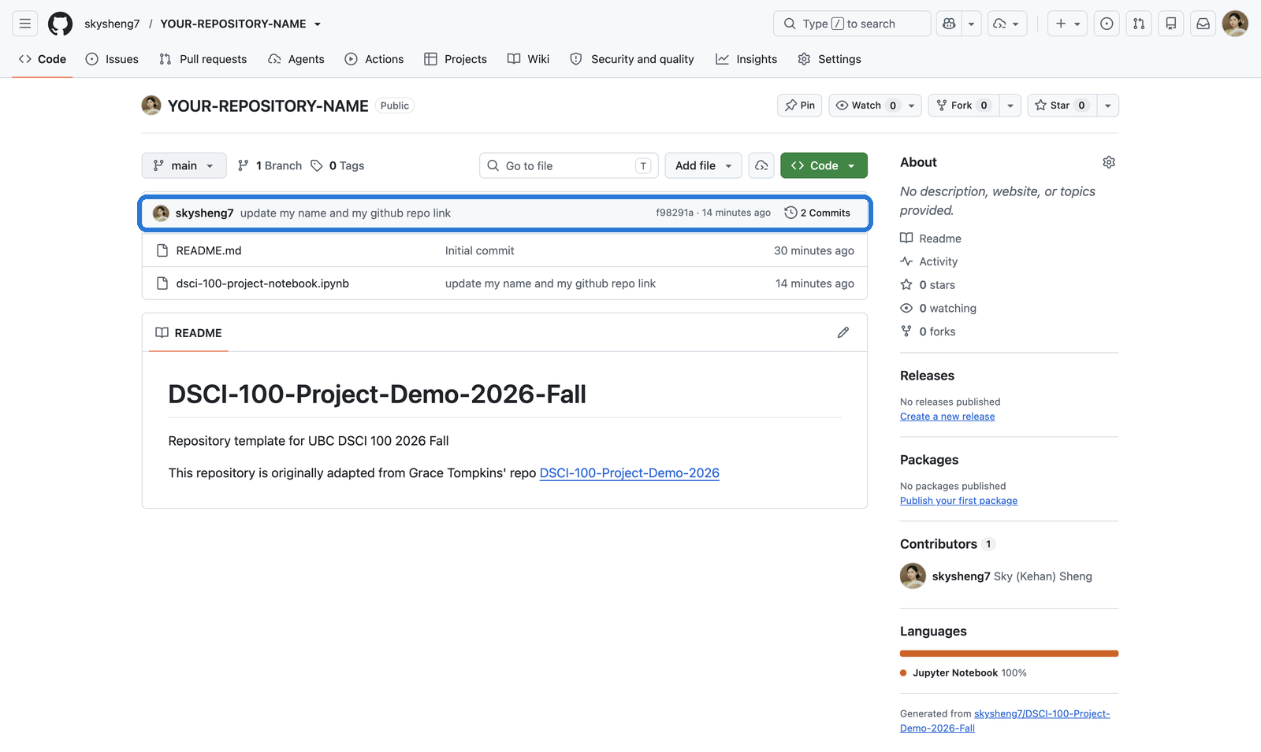View the 1 Branch list
This screenshot has height=752, width=1261.
[270, 165]
